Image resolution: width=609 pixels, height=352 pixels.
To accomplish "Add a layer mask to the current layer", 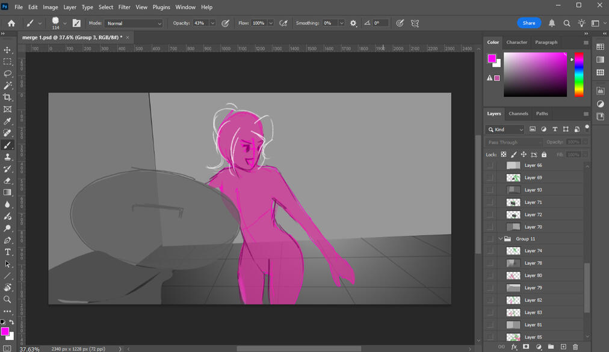I will click(x=526, y=347).
